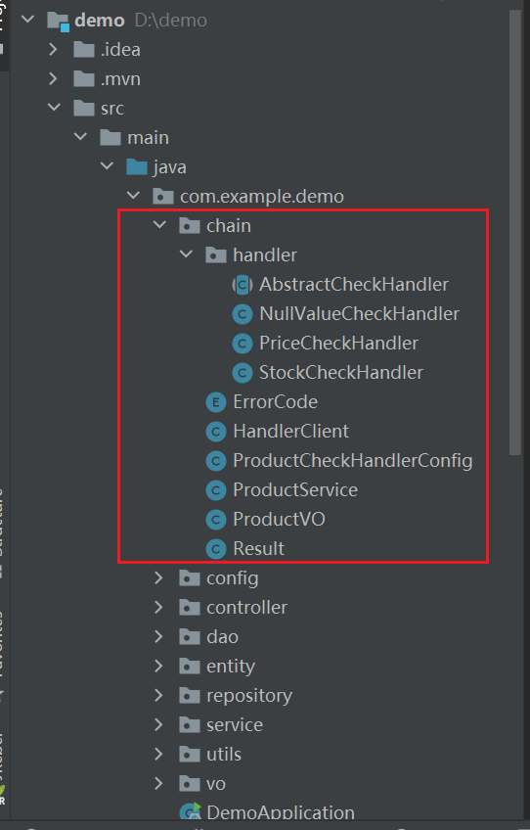Expand the controller package chevron
The image size is (530, 830).
click(x=158, y=607)
